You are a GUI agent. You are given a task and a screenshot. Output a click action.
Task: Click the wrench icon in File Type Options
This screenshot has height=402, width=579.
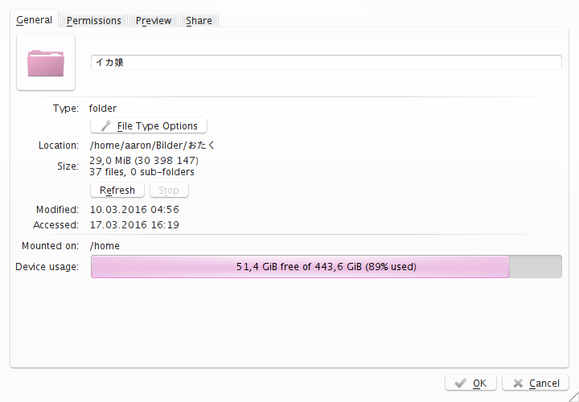(x=106, y=126)
